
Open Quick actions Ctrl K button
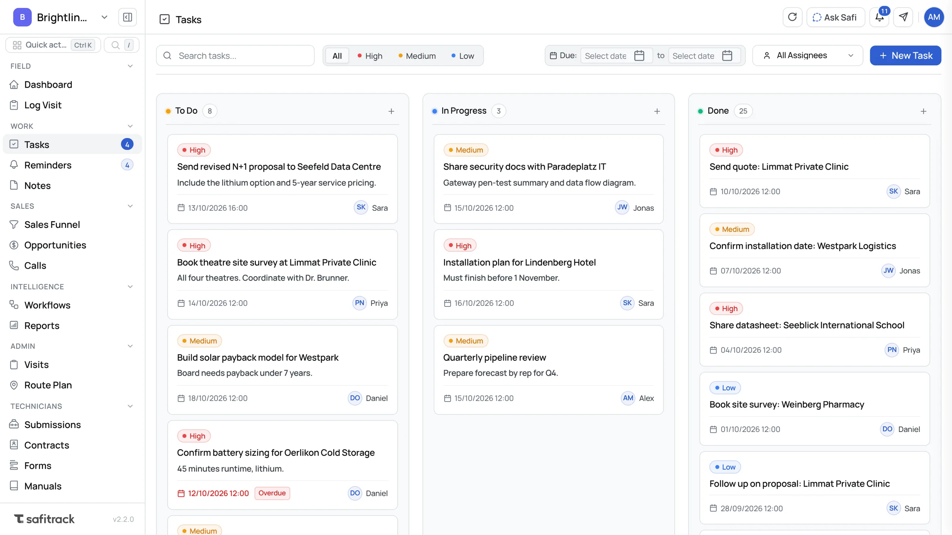[x=53, y=45]
